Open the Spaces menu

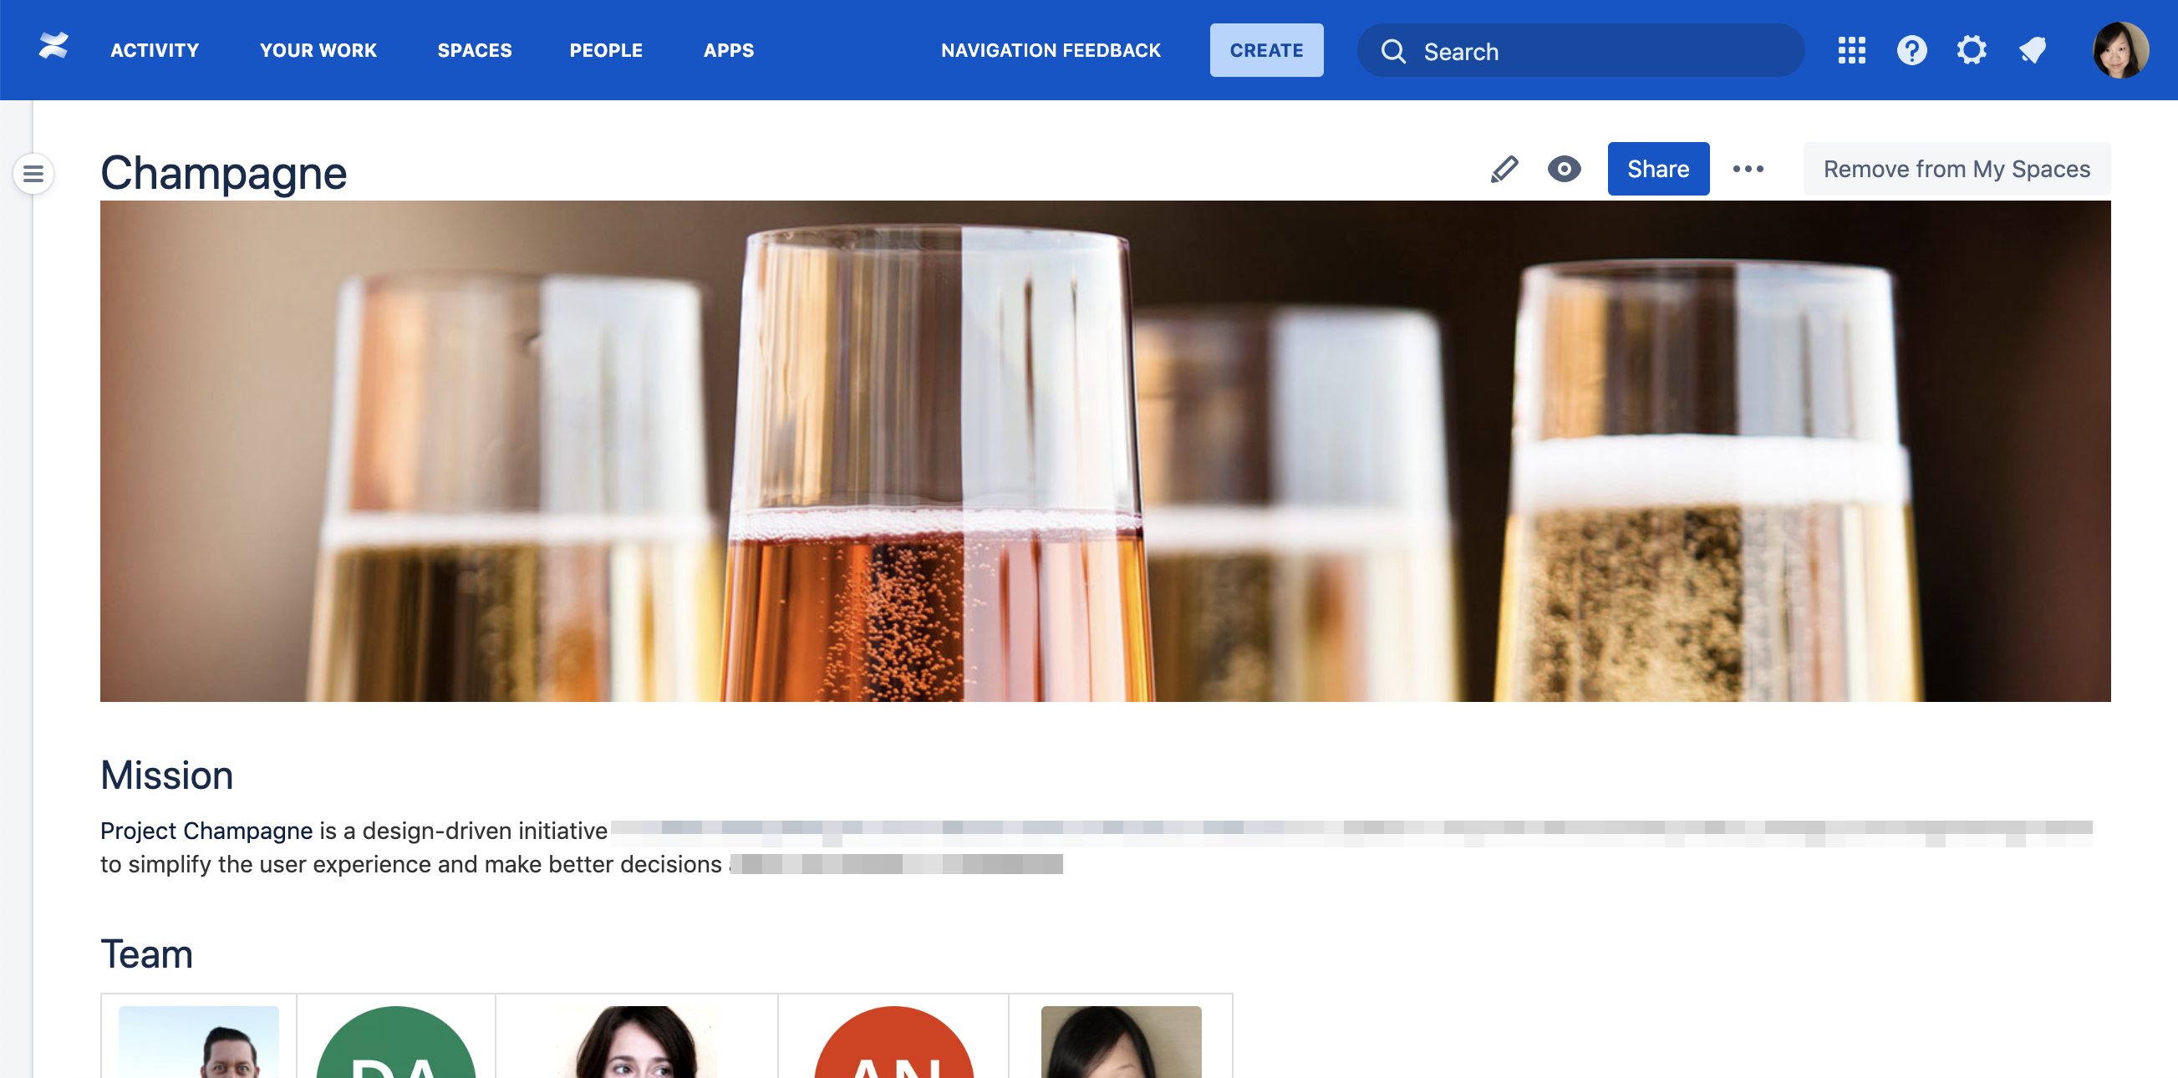point(475,51)
